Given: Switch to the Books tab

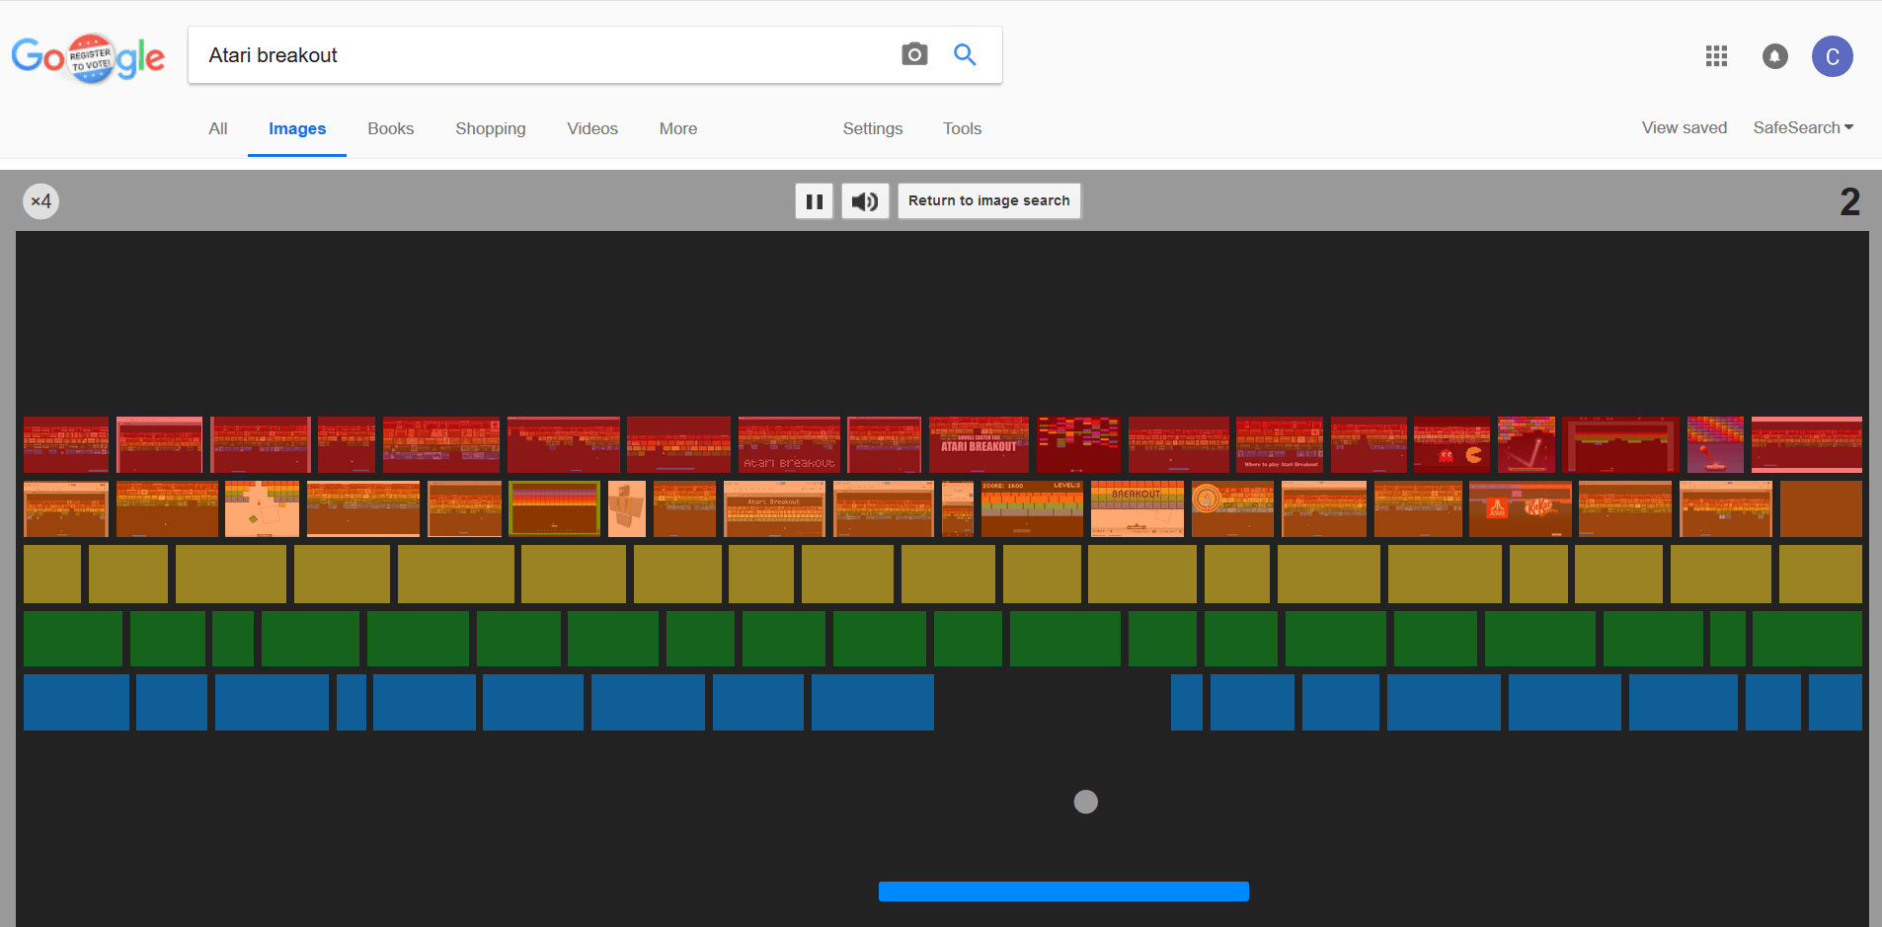Looking at the screenshot, I should [x=391, y=128].
